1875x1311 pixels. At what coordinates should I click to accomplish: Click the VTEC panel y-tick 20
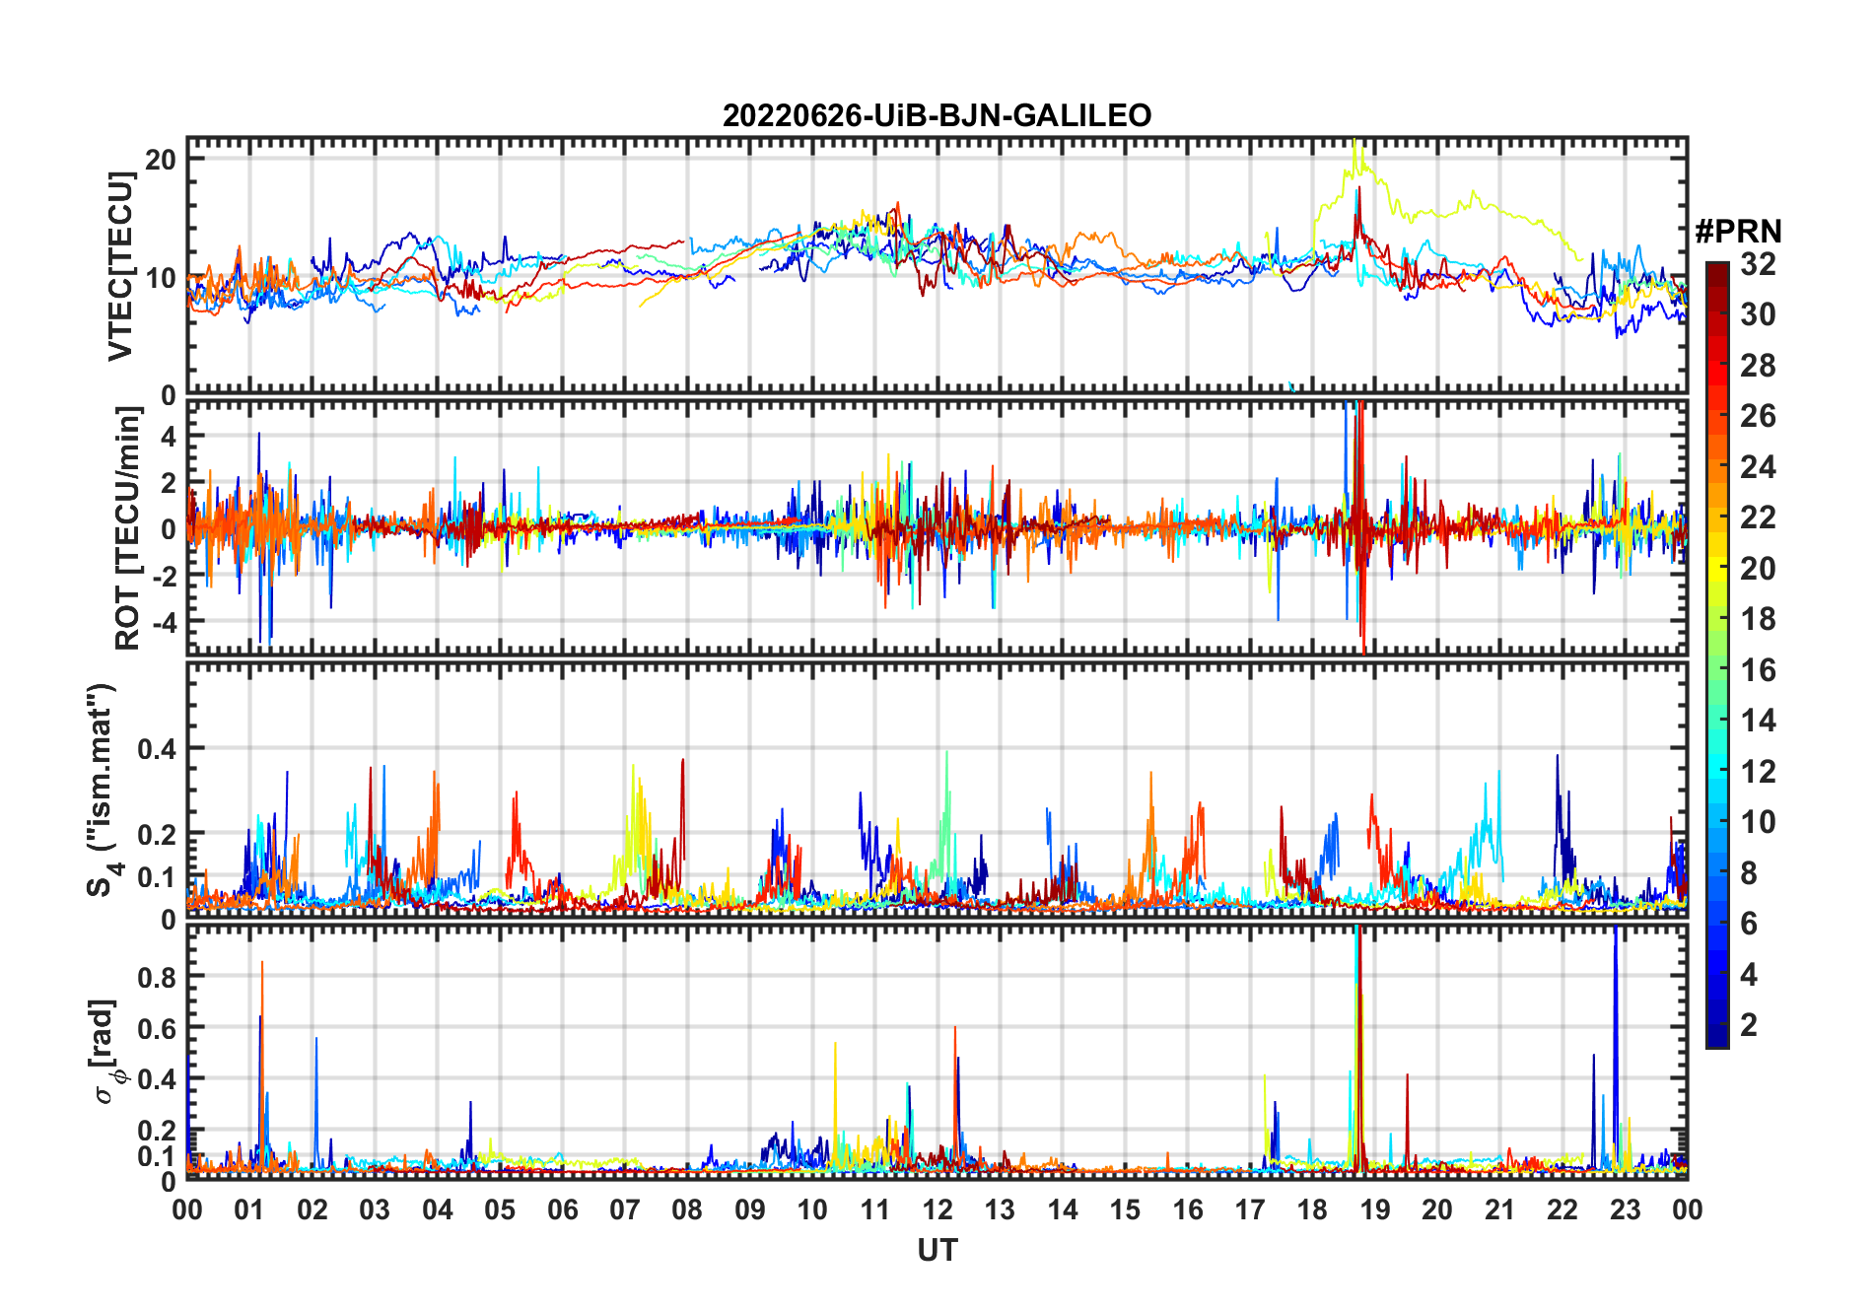click(x=161, y=160)
